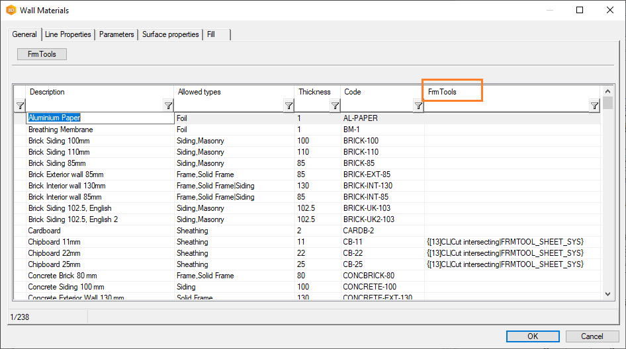Click the Wall Materials app icon in title bar
Image resolution: width=626 pixels, height=349 pixels.
coord(11,11)
